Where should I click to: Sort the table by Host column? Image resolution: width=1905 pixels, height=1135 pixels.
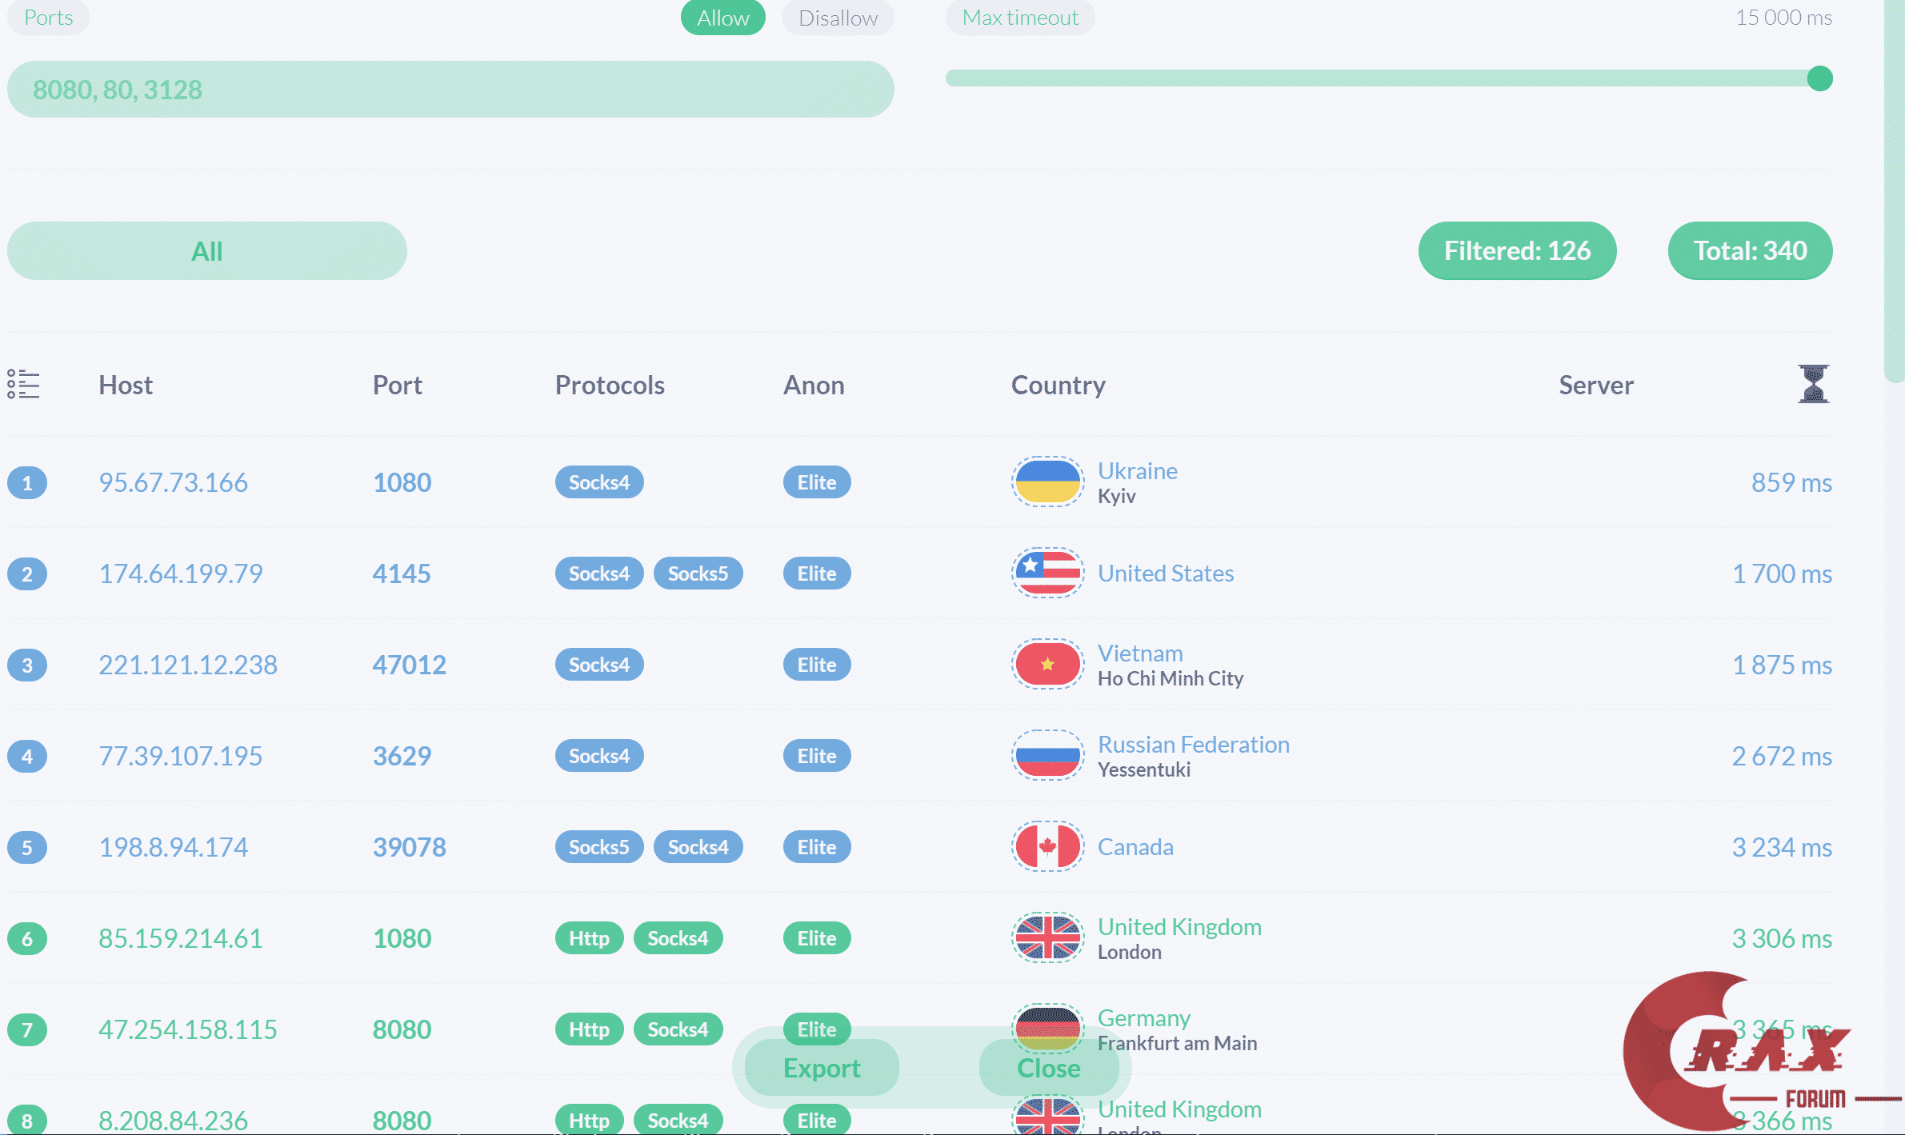[126, 386]
